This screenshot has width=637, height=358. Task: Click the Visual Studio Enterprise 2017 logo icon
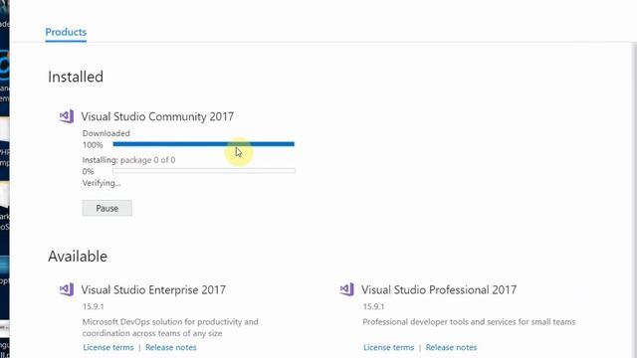(67, 289)
